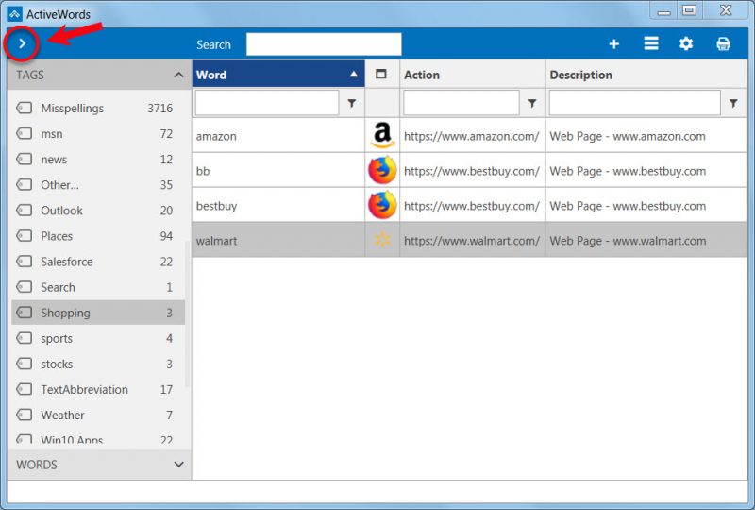Minimize the ActiveWords window

663,10
